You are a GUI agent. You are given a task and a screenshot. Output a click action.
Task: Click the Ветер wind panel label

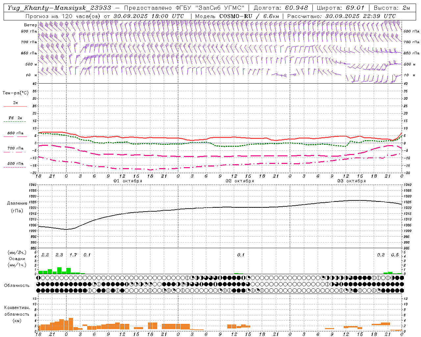point(30,25)
